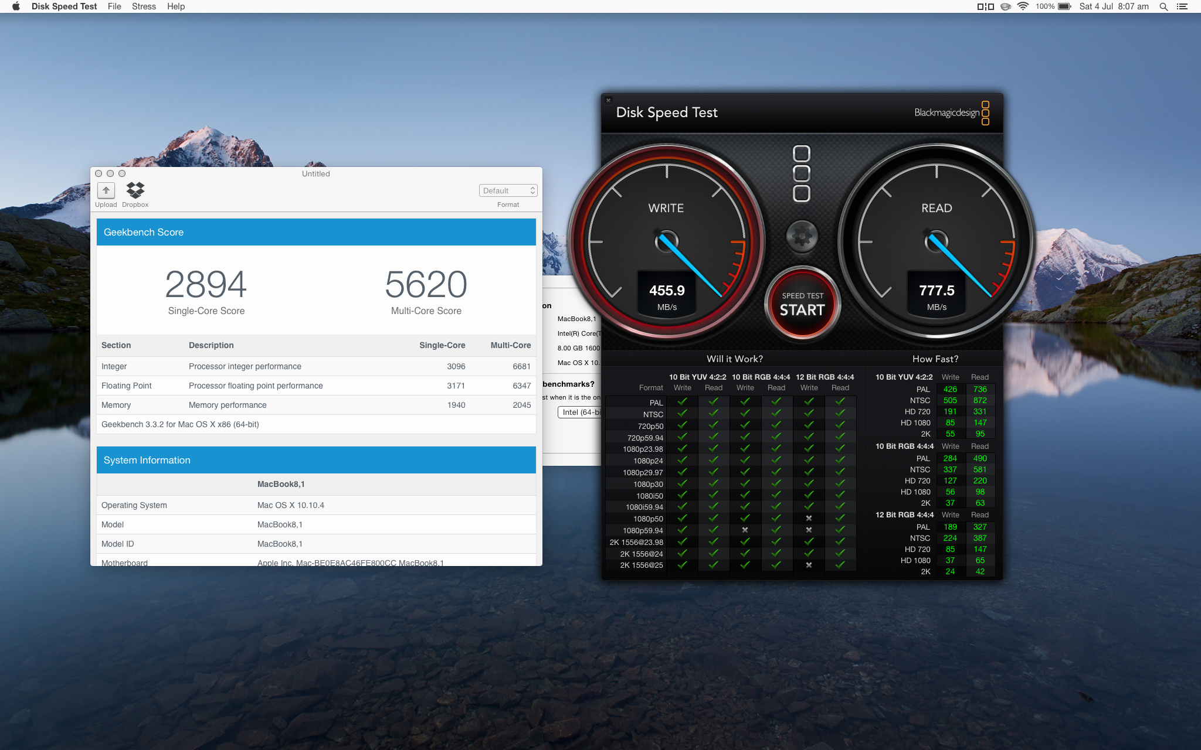Viewport: 1201px width, 750px height.
Task: Click the battery status icon
Action: pyautogui.click(x=1065, y=6)
